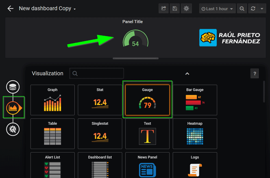Choose the Bar Gauge visualization
The height and width of the screenshot is (178, 270).
click(x=195, y=100)
